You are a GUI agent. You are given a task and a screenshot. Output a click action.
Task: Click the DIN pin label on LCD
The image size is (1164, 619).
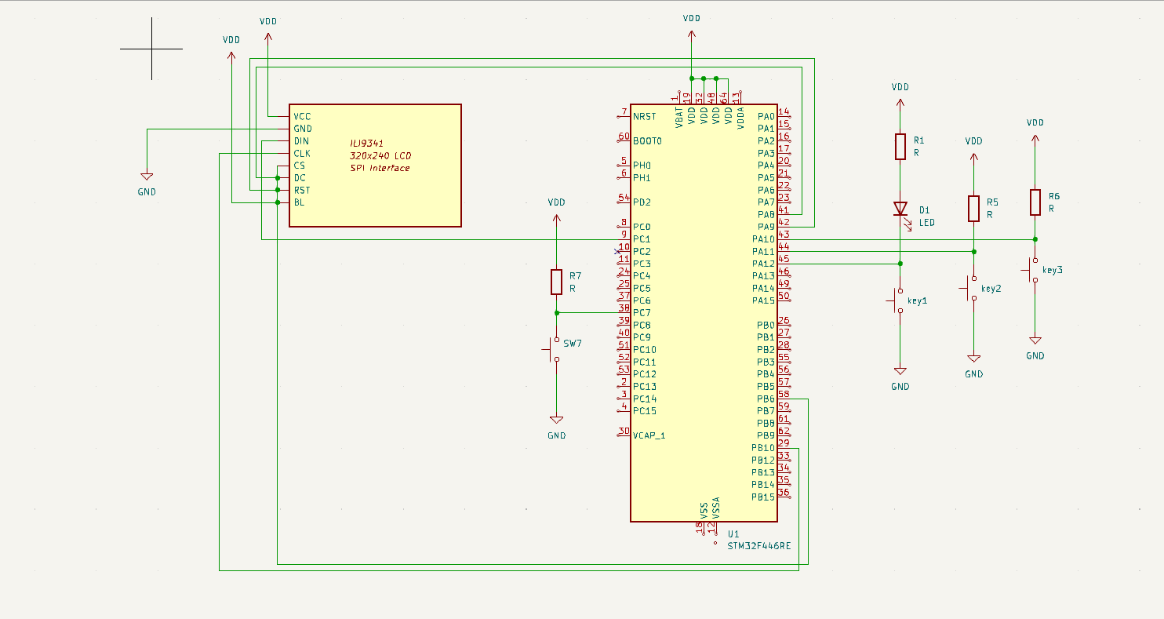301,141
